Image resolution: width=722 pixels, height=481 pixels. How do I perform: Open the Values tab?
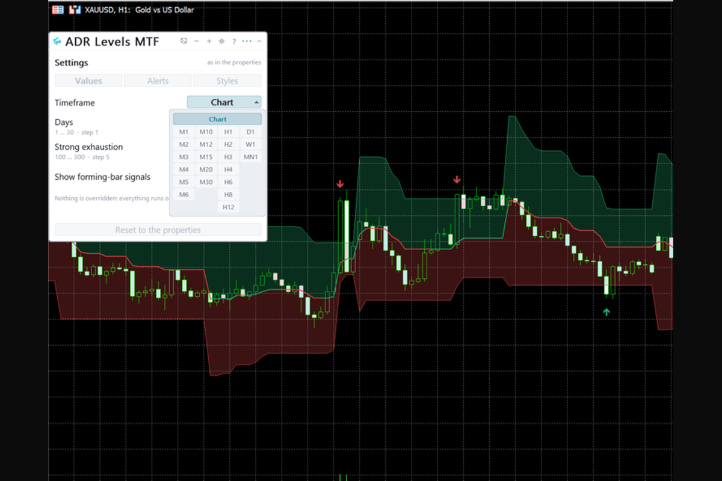[x=88, y=81]
